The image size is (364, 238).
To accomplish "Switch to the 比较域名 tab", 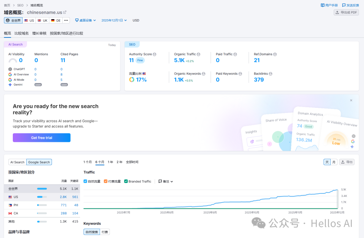I will (x=22, y=33).
